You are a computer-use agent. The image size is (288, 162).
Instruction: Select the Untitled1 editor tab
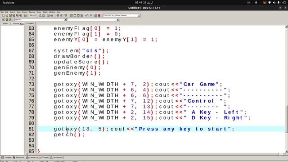[30, 23]
